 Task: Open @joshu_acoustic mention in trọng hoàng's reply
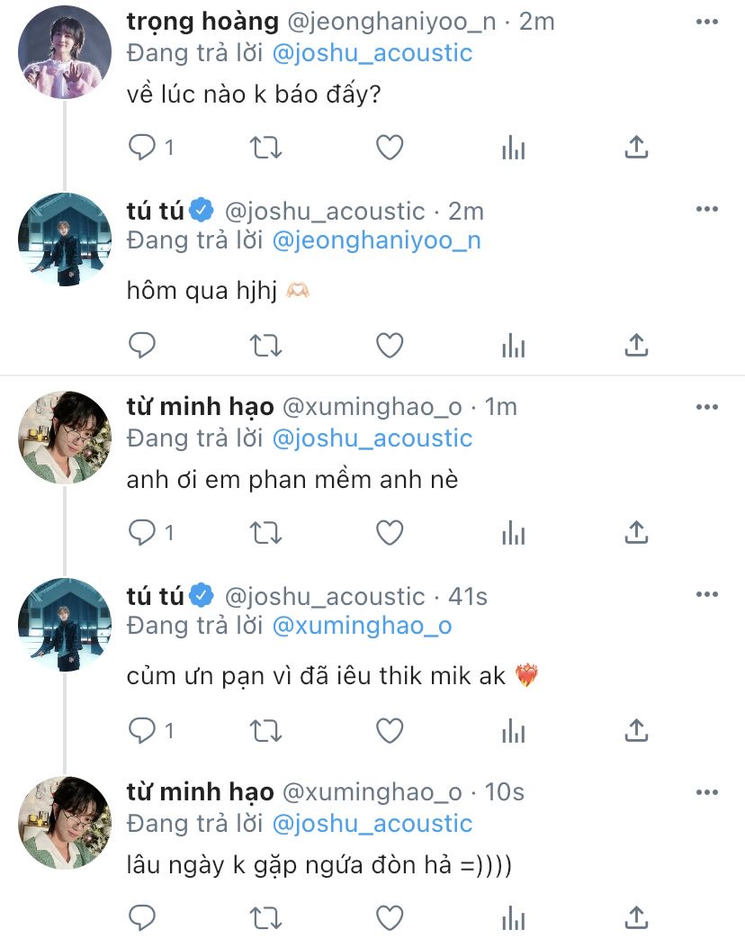[372, 52]
